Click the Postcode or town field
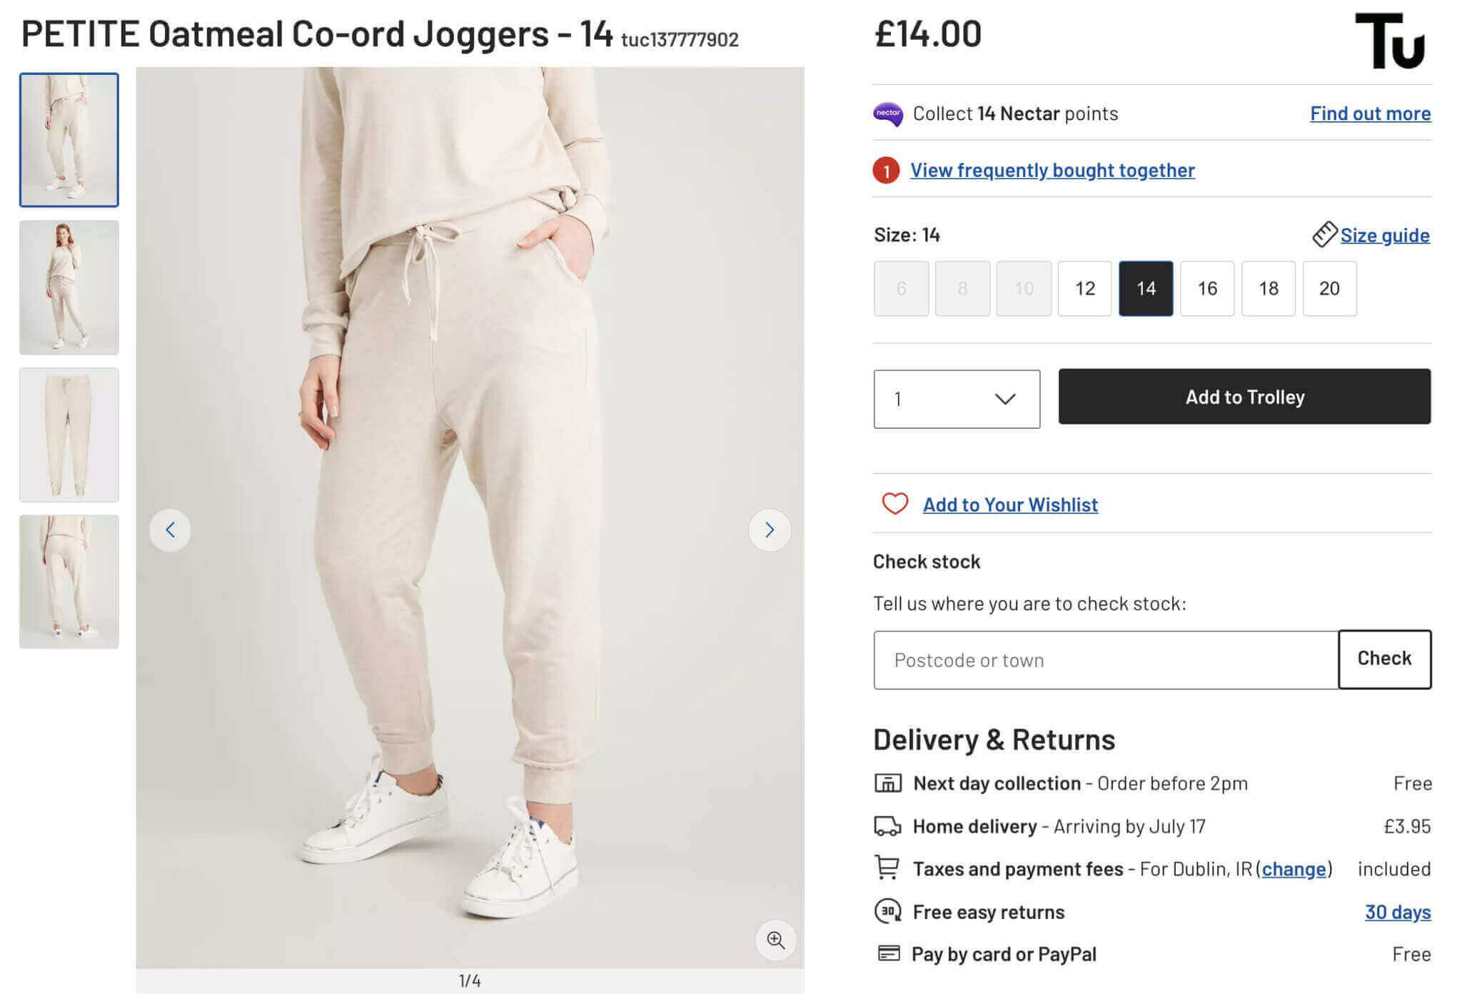Image resolution: width=1462 pixels, height=1004 pixels. (x=1105, y=660)
